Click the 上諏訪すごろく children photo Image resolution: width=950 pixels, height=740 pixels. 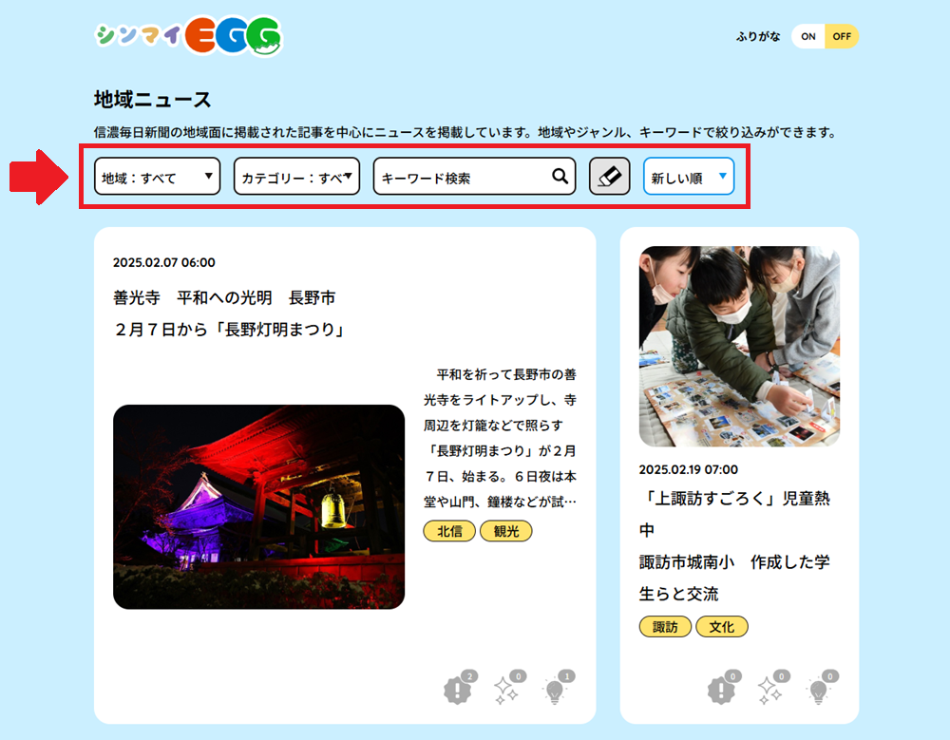(739, 346)
